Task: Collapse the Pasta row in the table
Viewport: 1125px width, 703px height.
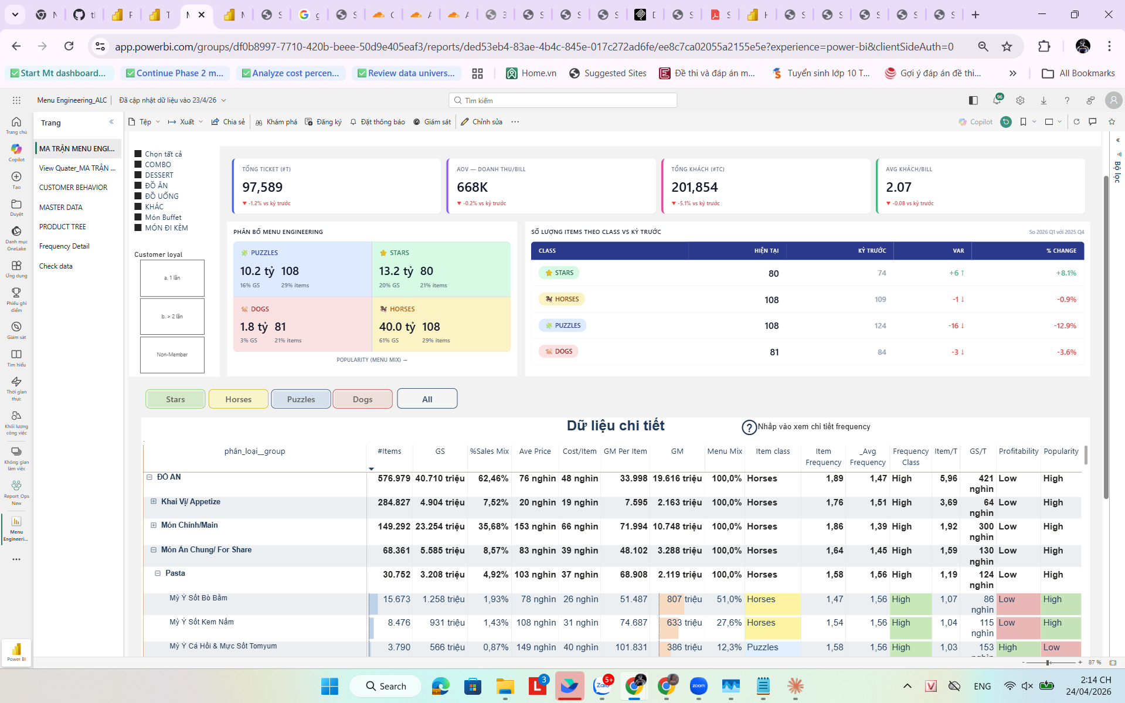Action: [157, 573]
